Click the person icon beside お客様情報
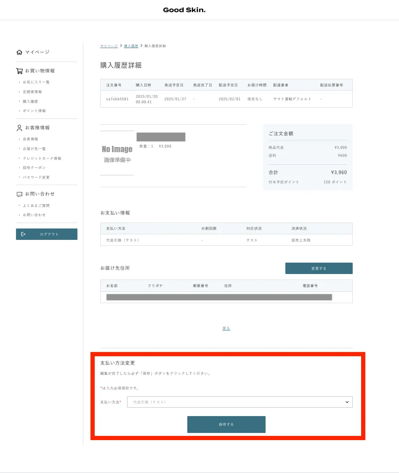The width and height of the screenshot is (399, 473). click(19, 128)
